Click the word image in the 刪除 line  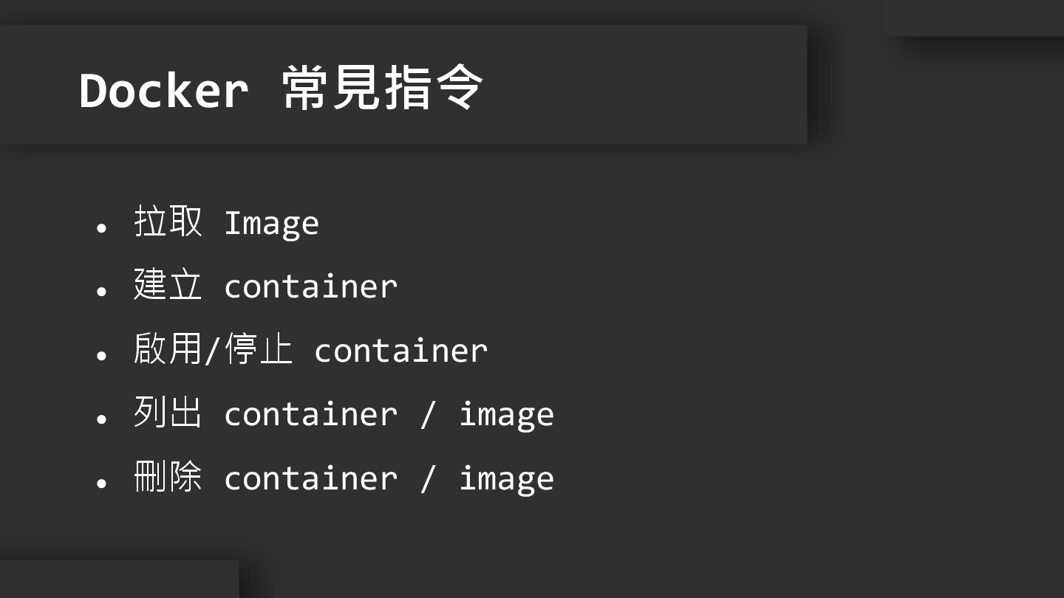(x=506, y=479)
